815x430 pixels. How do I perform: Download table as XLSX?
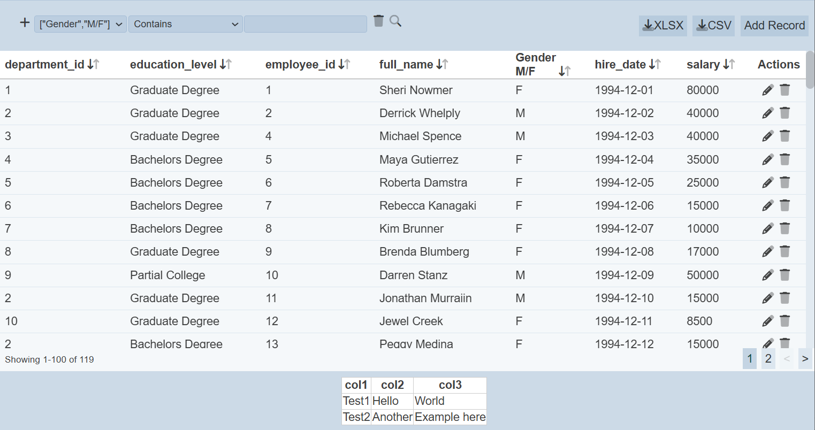coord(662,26)
